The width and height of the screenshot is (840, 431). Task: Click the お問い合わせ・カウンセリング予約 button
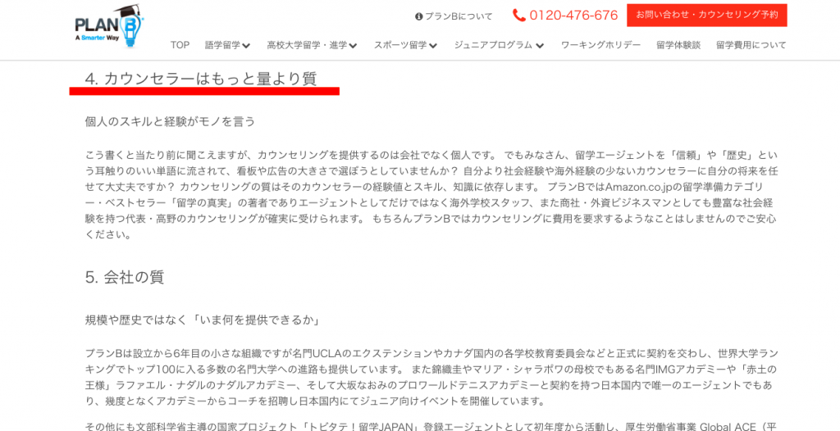pyautogui.click(x=706, y=15)
